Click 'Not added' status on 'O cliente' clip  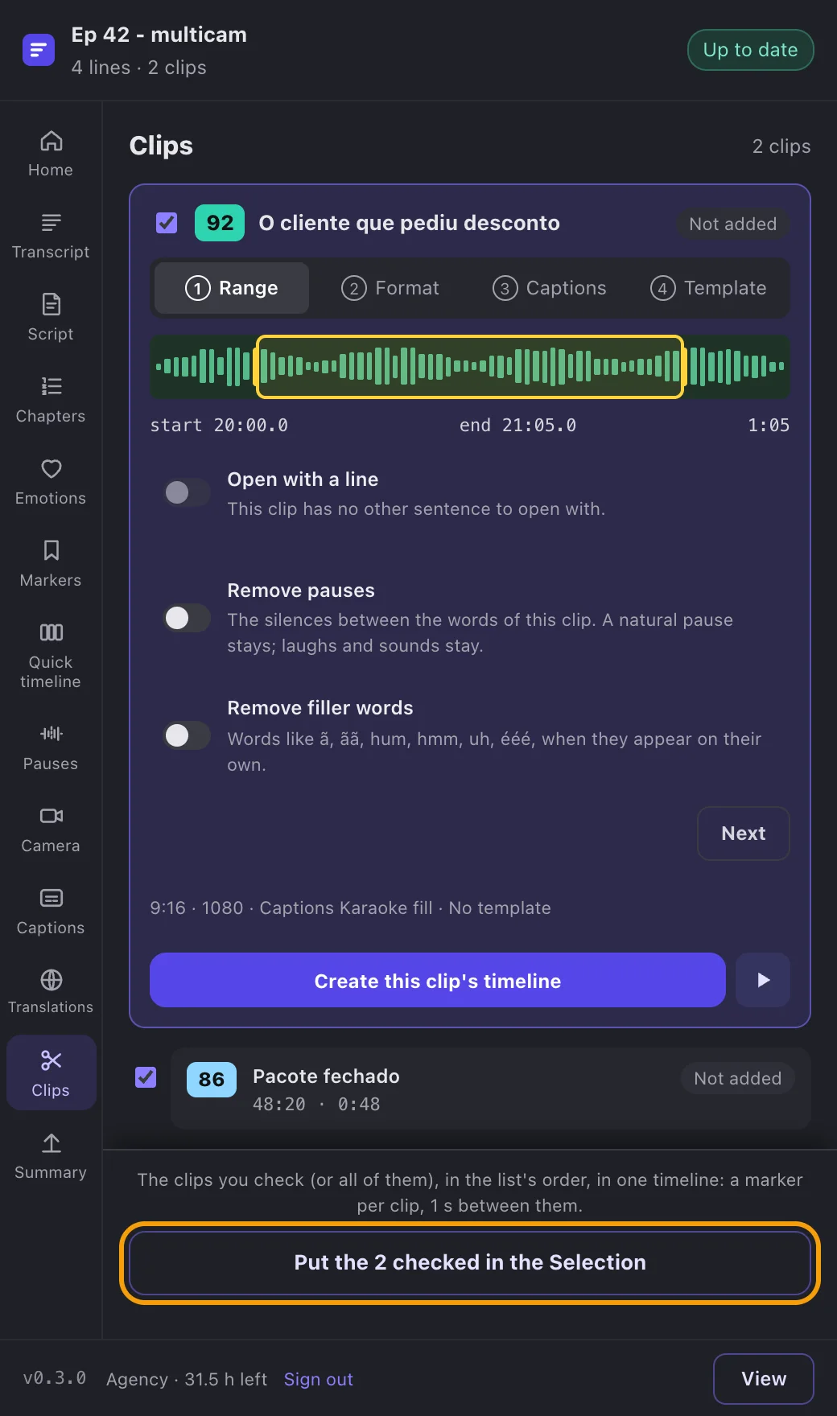point(732,224)
